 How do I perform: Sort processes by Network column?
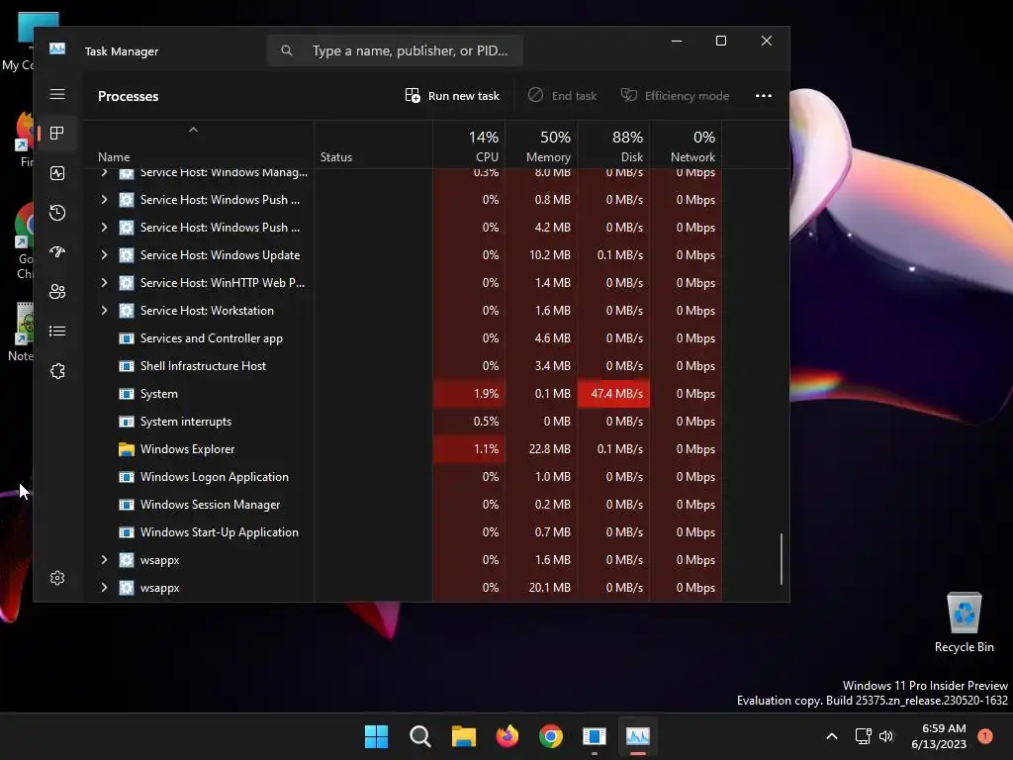687,146
